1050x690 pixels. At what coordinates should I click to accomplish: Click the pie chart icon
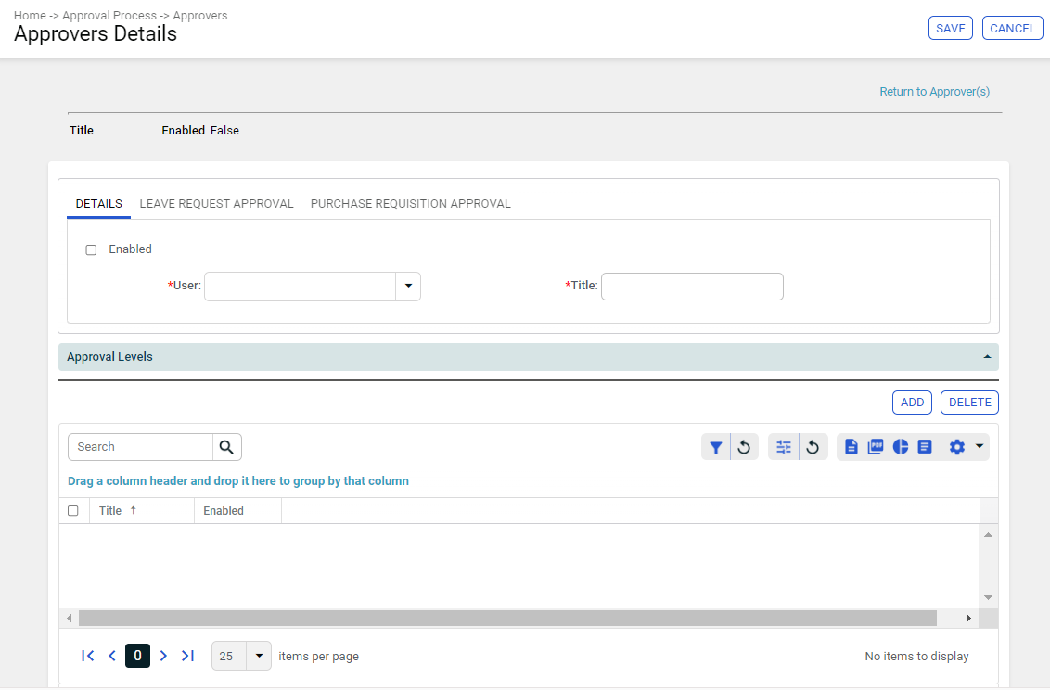(900, 447)
